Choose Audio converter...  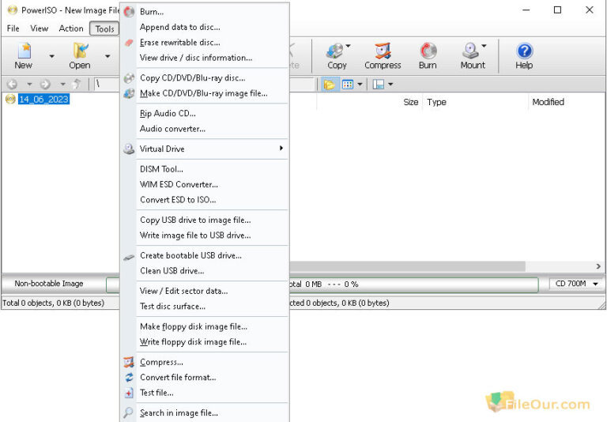click(205, 129)
